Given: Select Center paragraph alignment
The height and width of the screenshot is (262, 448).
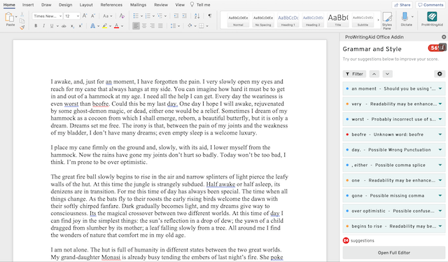Looking at the screenshot, I should point(144,26).
